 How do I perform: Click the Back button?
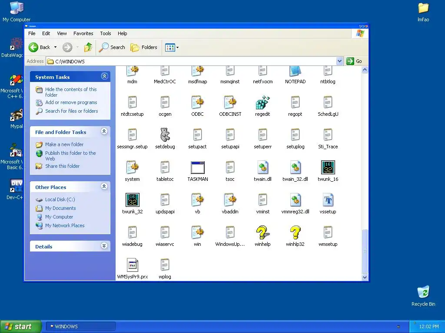(40, 47)
